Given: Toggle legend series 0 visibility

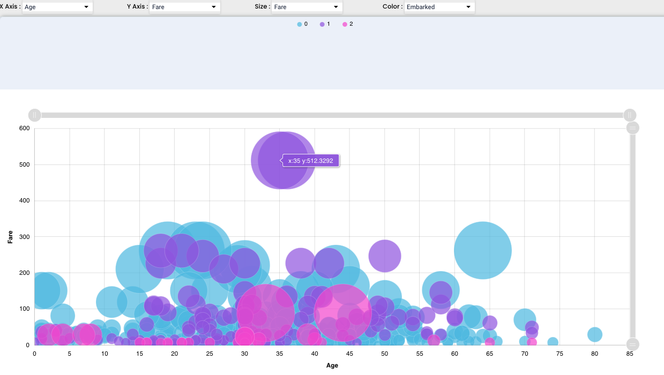Looking at the screenshot, I should click(303, 24).
